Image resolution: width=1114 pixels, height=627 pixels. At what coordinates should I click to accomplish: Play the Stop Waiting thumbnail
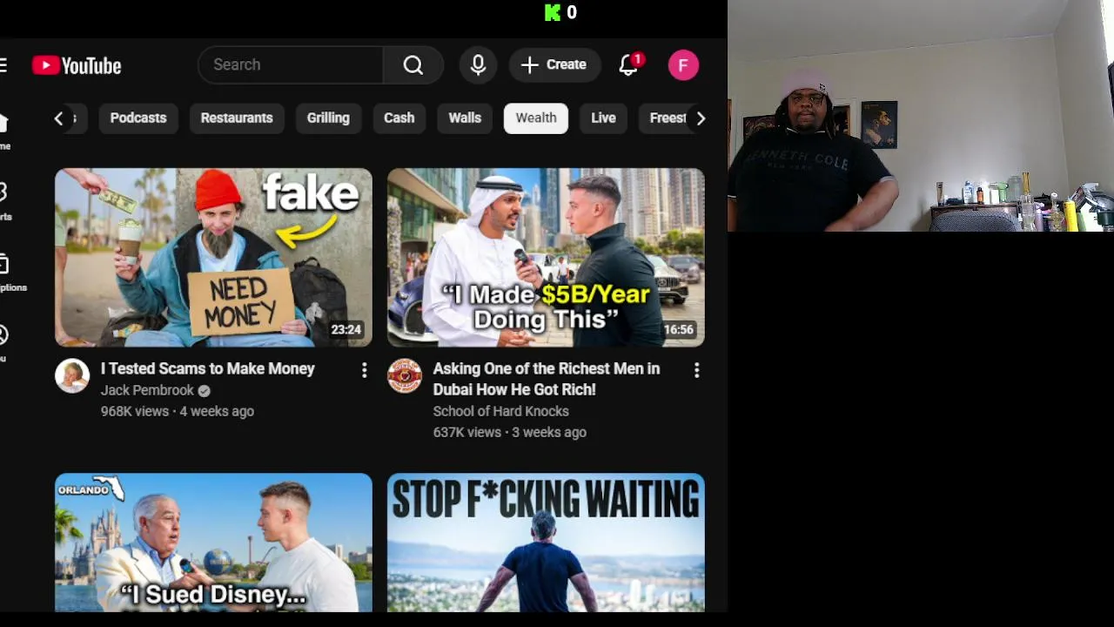546,543
